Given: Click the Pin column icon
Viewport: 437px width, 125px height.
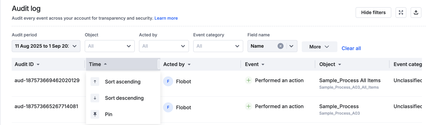Looking at the screenshot, I should tap(95, 114).
